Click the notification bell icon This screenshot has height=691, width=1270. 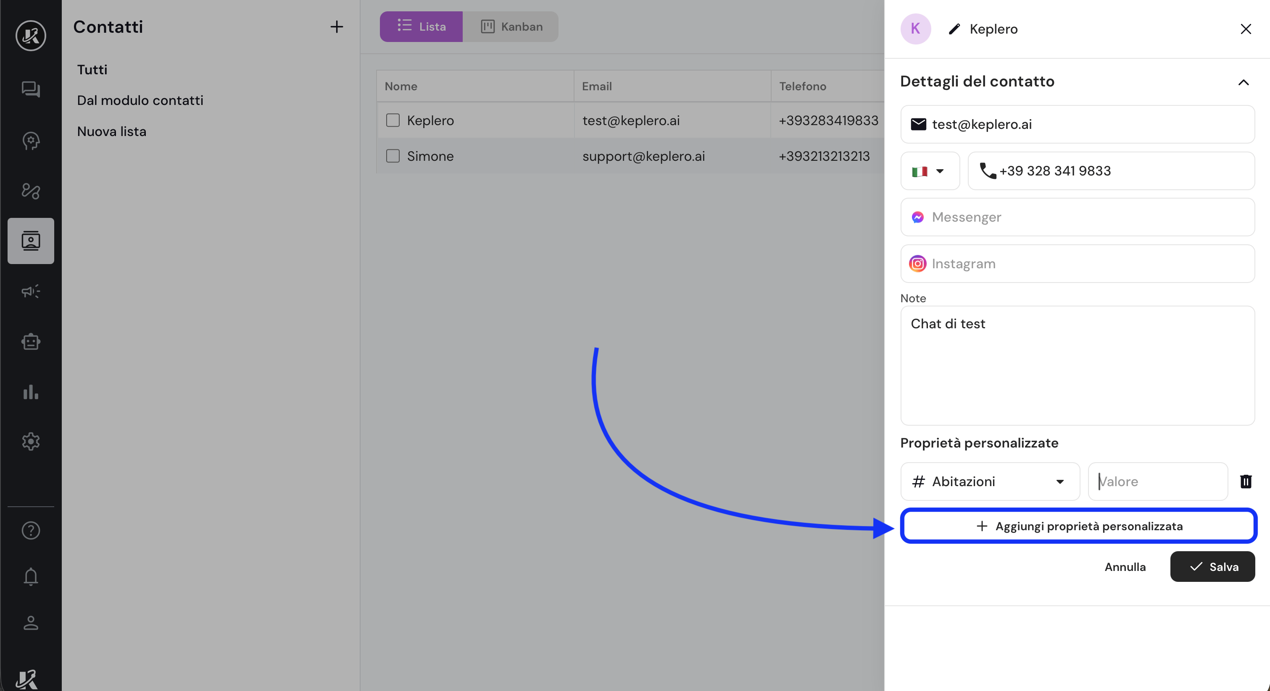click(x=31, y=576)
